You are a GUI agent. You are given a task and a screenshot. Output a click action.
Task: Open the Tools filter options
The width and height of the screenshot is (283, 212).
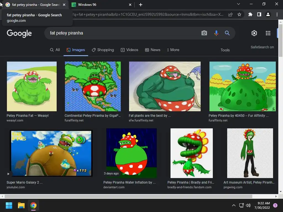(225, 50)
